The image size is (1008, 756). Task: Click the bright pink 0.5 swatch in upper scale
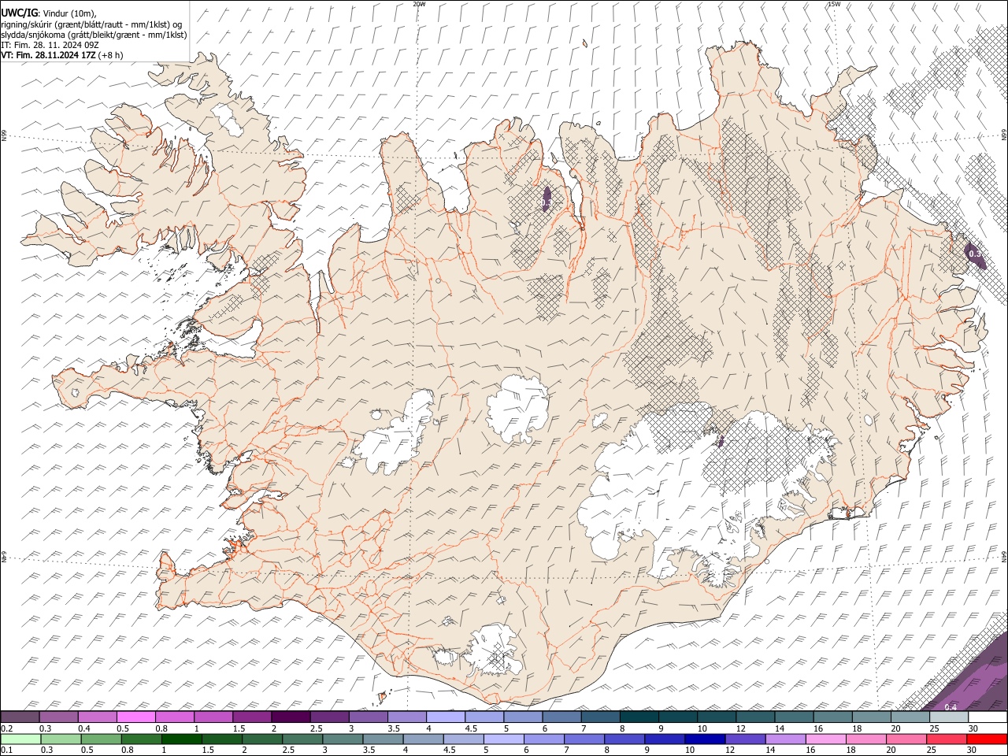(136, 717)
